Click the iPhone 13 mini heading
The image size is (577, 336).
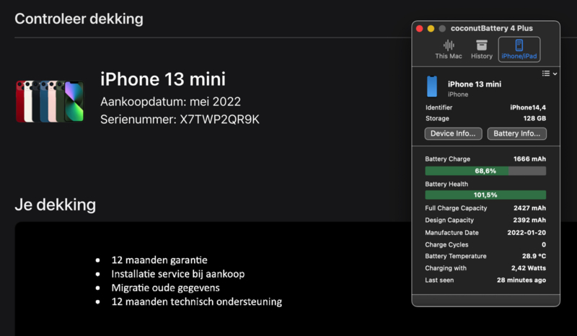point(163,79)
